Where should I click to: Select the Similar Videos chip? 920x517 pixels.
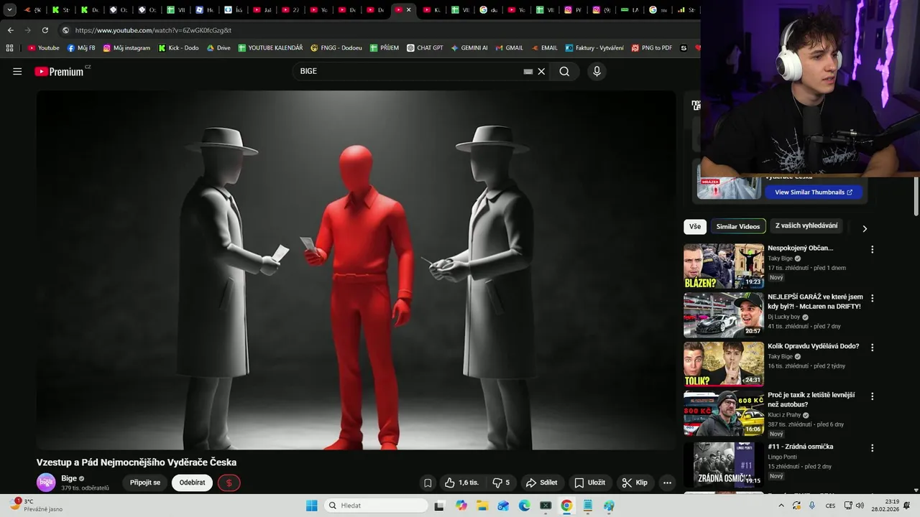point(737,226)
